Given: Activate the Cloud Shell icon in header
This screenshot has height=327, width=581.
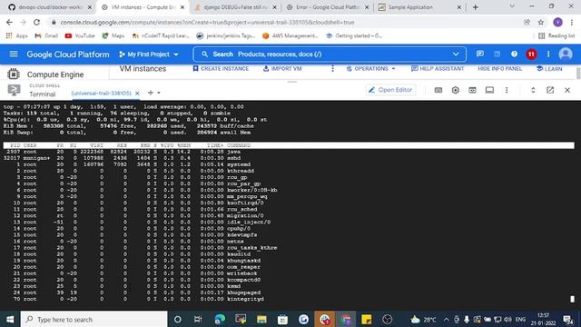Looking at the screenshot, I should (x=497, y=54).
